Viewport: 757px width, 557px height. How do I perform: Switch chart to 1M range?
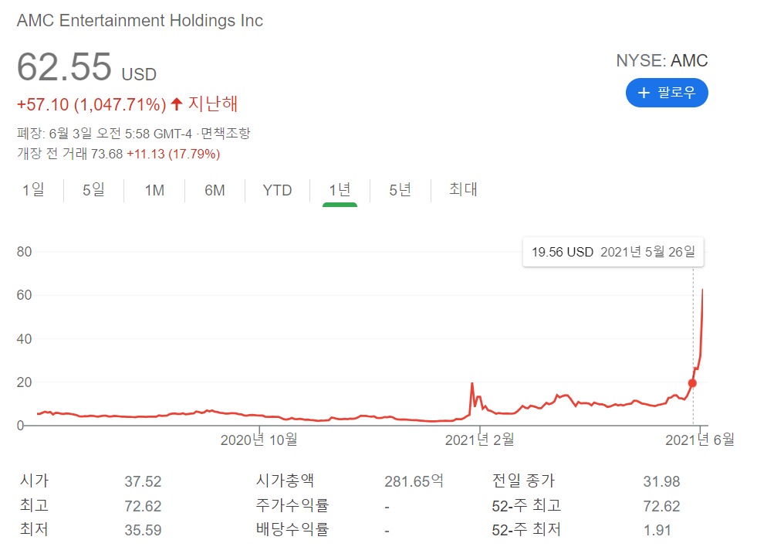(x=154, y=191)
